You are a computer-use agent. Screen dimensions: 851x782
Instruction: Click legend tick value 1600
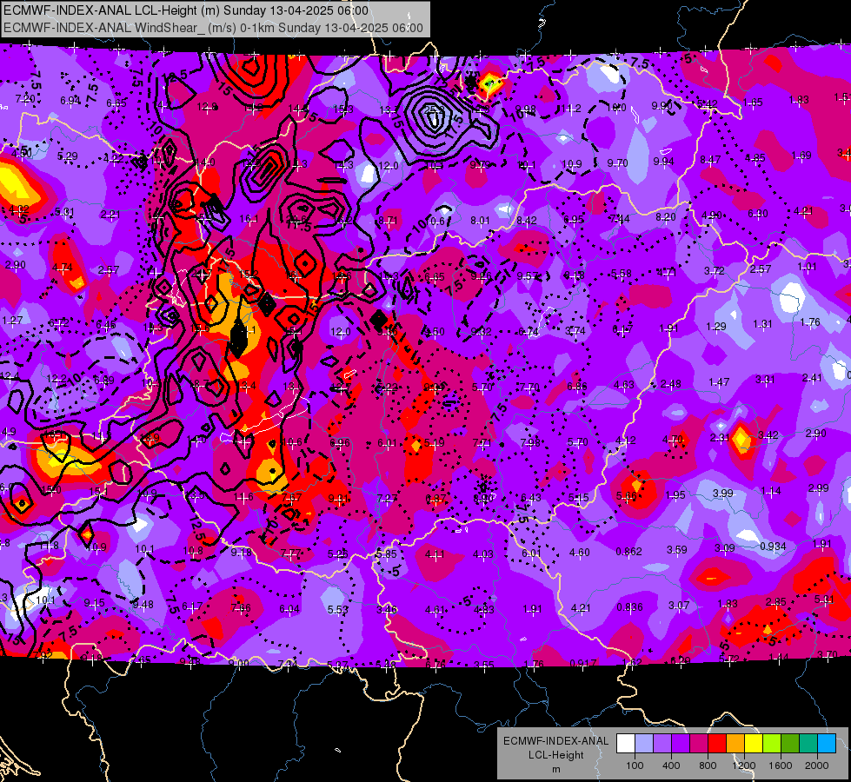click(781, 765)
